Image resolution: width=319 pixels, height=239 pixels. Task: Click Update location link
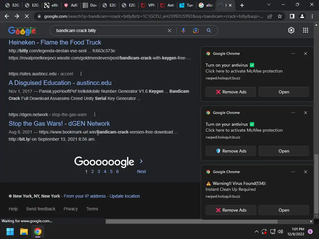pyautogui.click(x=125, y=196)
